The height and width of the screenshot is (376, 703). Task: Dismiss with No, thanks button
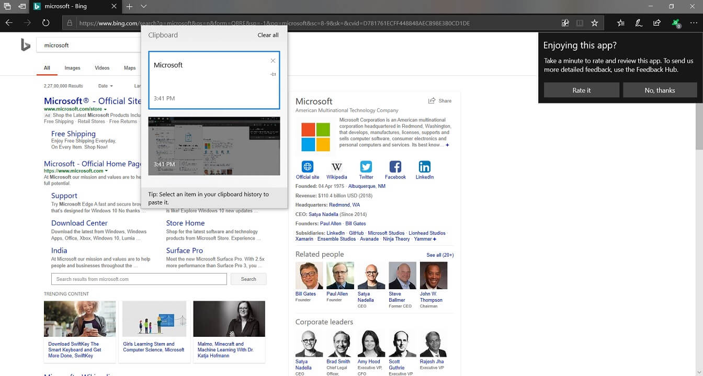pos(660,90)
